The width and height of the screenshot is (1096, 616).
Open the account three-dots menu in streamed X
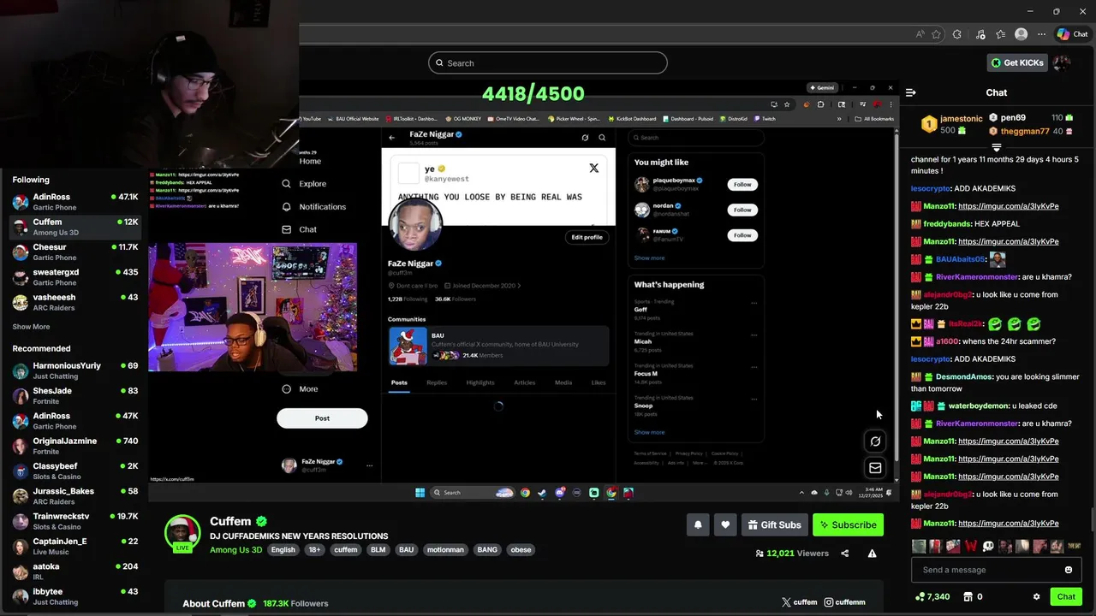pos(369,465)
